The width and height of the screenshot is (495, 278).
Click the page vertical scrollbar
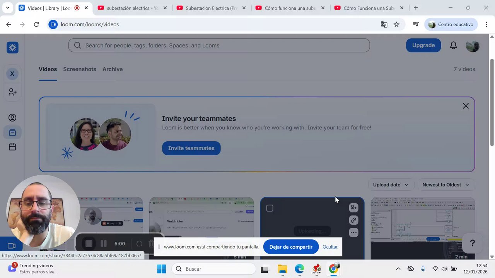[x=492, y=102]
